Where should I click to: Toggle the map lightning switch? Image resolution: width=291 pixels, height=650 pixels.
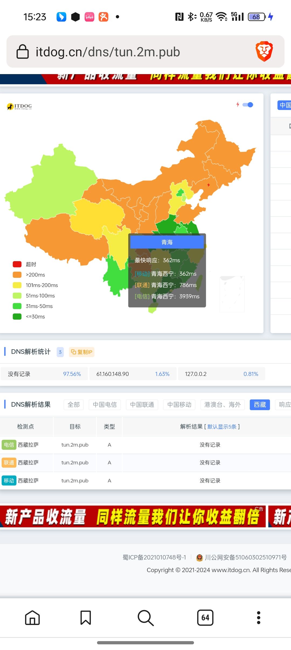[x=248, y=105]
